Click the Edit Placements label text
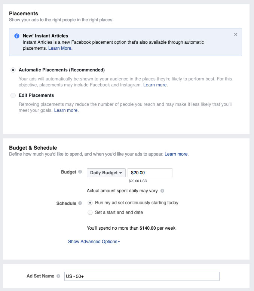The width and height of the screenshot is (254, 291). 36,95
